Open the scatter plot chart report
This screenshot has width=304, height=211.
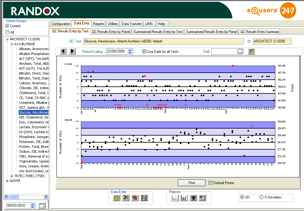click(x=175, y=198)
